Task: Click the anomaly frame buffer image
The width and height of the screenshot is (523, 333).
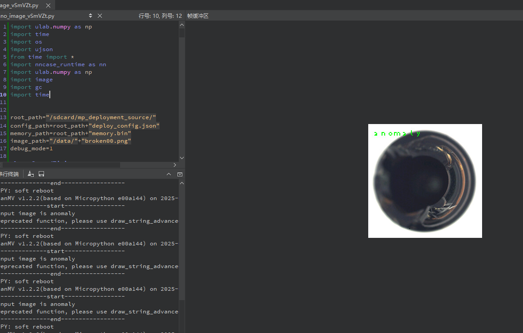Action: (x=425, y=181)
